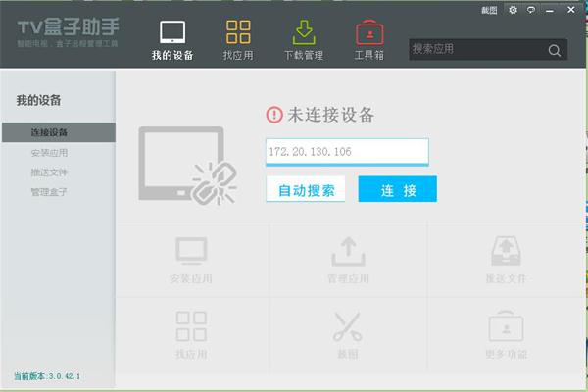Click the feedback speech bubble icon
588x392 pixels.
point(530,10)
